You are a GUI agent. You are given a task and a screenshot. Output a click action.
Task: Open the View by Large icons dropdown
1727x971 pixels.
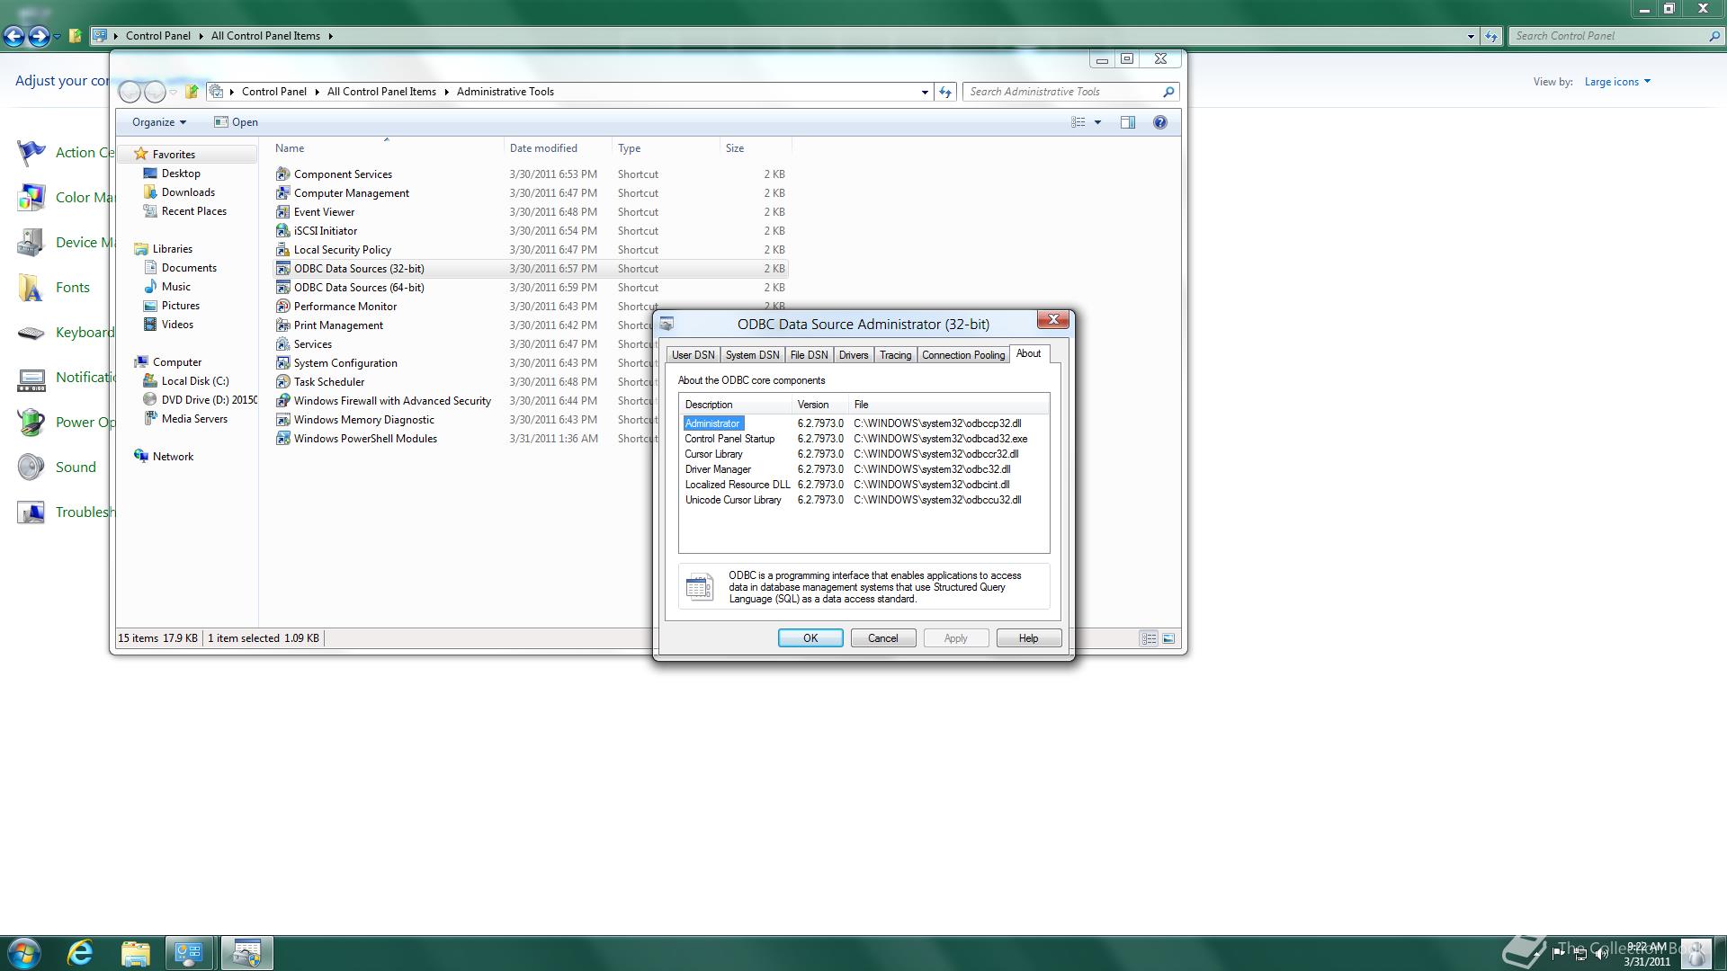point(1616,82)
